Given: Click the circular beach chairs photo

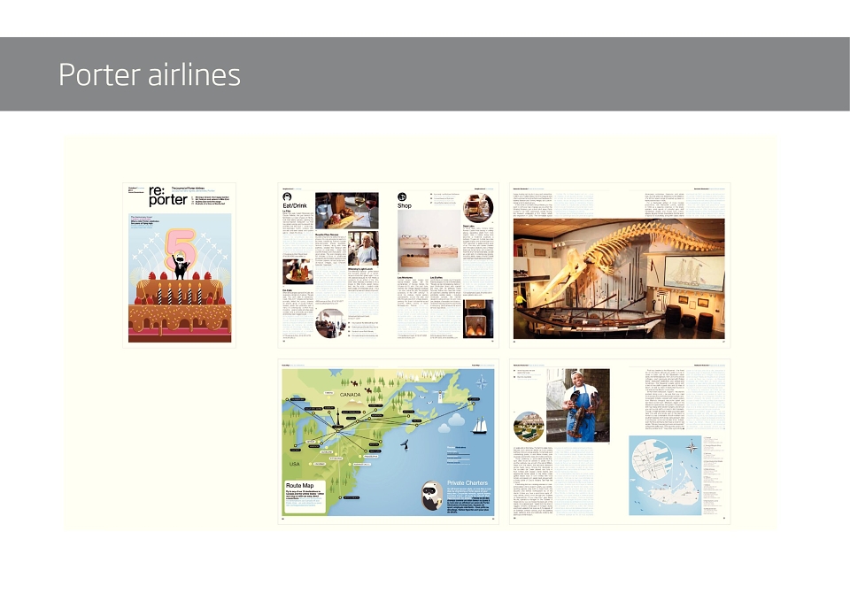Looking at the screenshot, I should pos(529,427).
